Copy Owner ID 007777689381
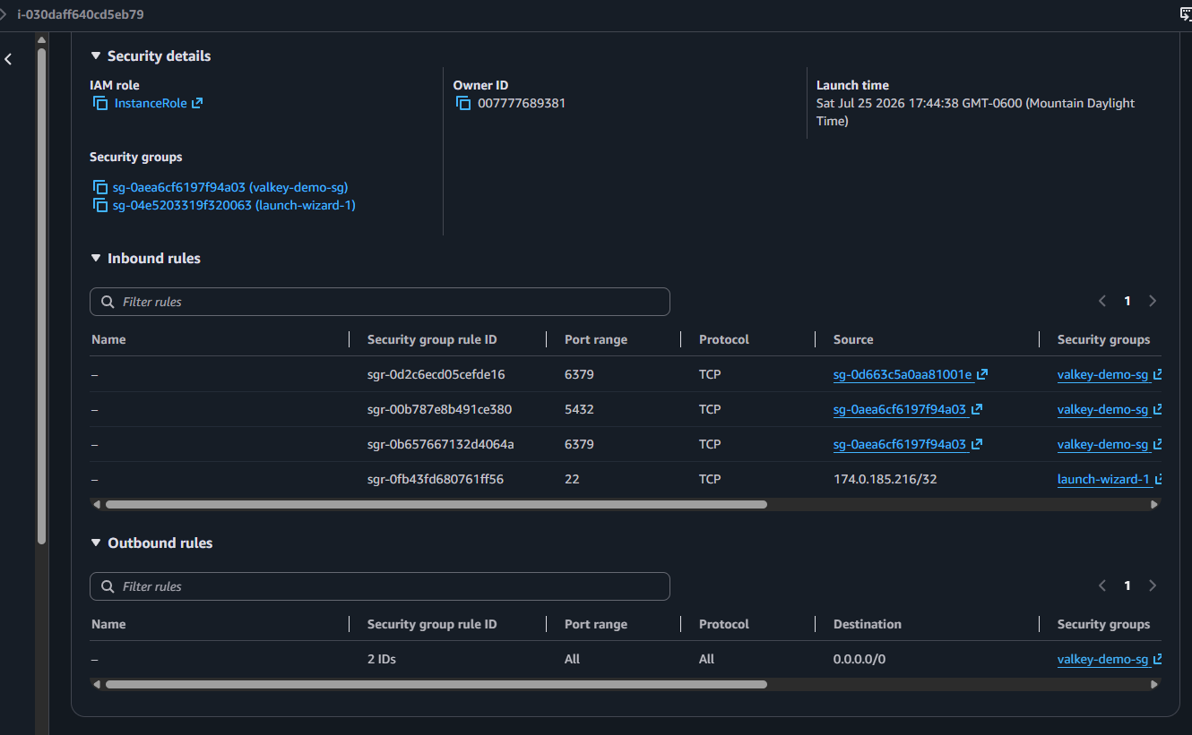 coord(463,103)
